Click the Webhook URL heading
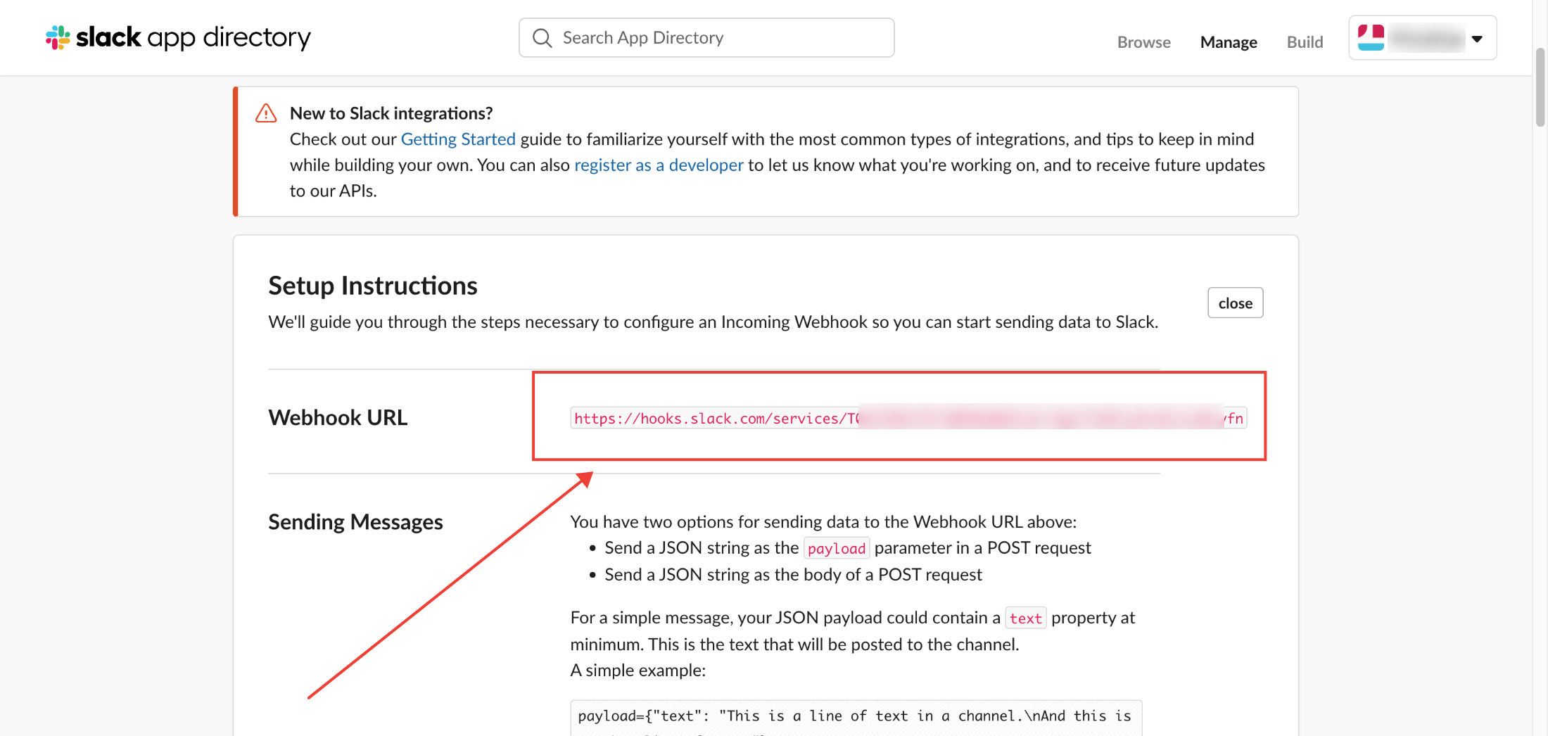Viewport: 1548px width, 736px height. (338, 417)
